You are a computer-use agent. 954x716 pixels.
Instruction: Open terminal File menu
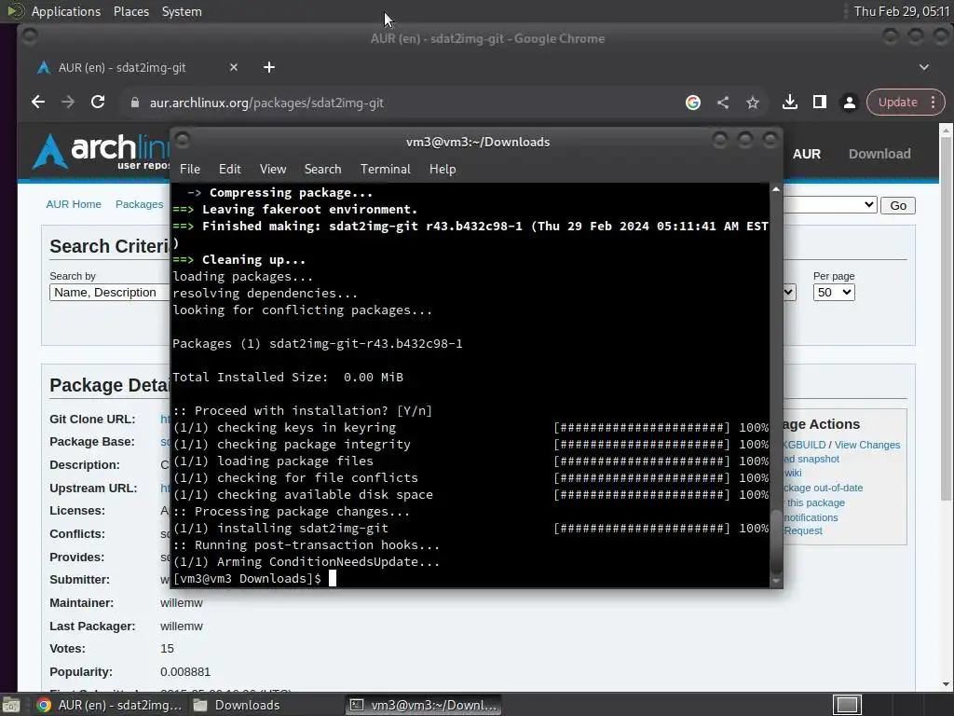(190, 170)
